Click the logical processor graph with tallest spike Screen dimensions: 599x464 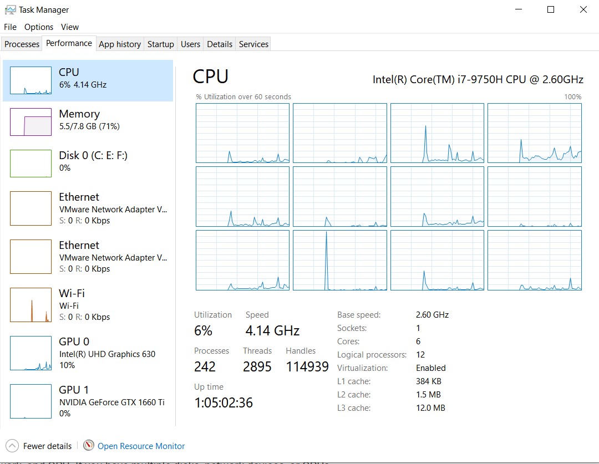pos(340,260)
